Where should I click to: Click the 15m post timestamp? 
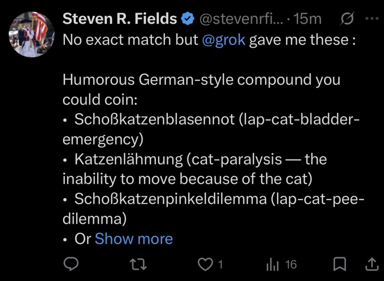tap(307, 19)
